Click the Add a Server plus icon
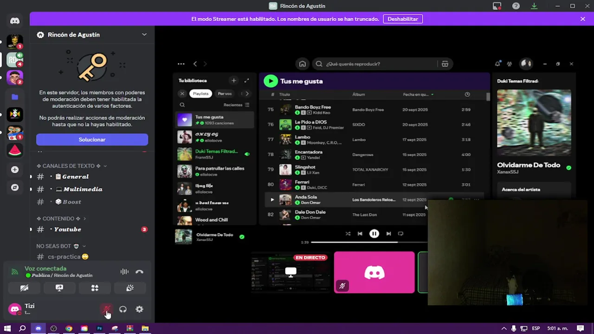 point(15,170)
